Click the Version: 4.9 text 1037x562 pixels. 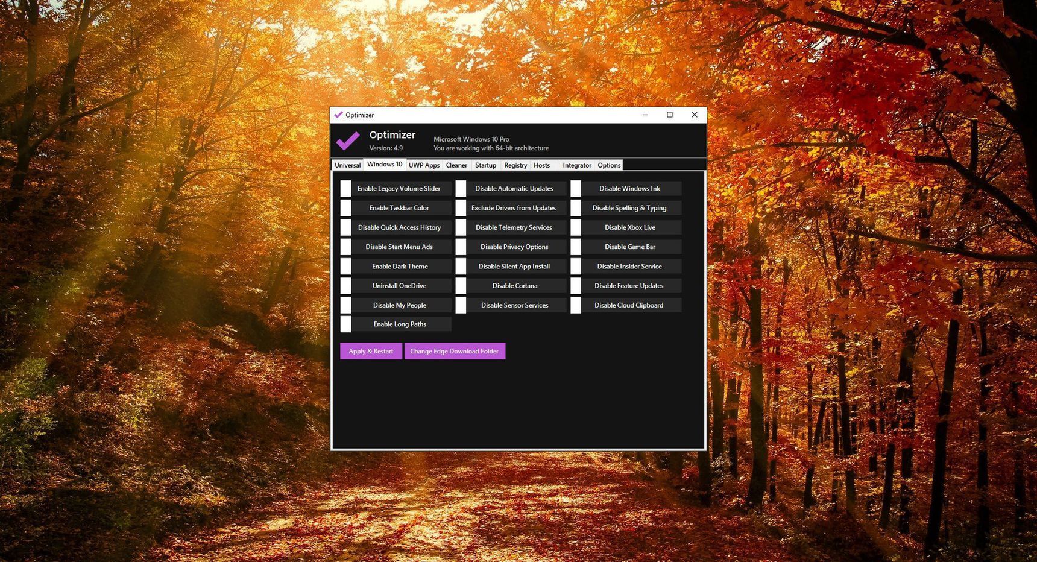point(386,148)
